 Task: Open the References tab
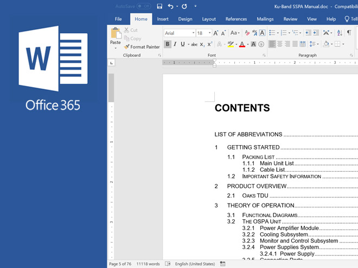click(236, 19)
